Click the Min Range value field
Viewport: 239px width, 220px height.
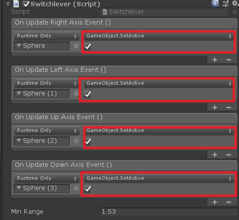[x=169, y=212]
